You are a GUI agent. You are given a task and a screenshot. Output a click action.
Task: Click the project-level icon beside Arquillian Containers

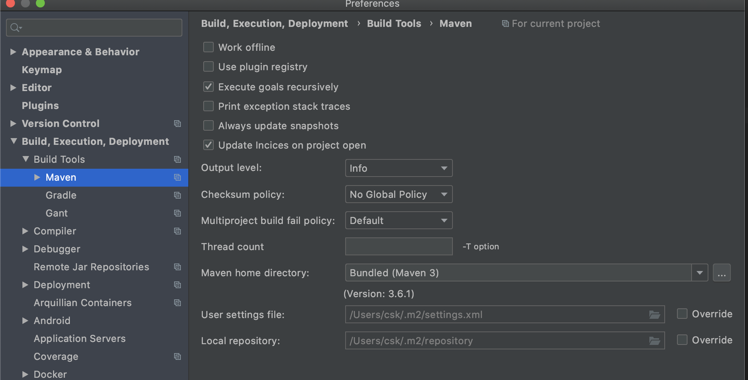click(x=177, y=303)
